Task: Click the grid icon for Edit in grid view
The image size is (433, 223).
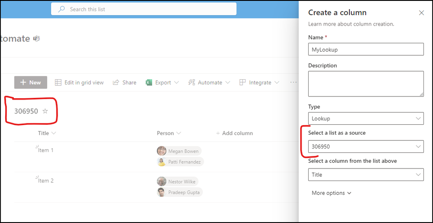Action: pos(58,82)
